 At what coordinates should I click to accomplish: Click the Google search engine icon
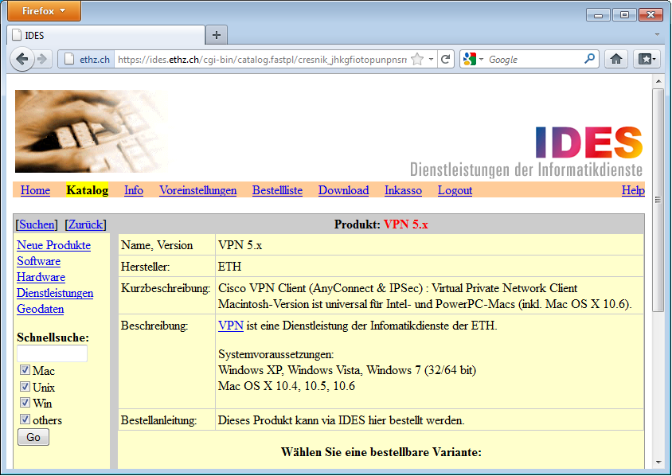pos(470,59)
